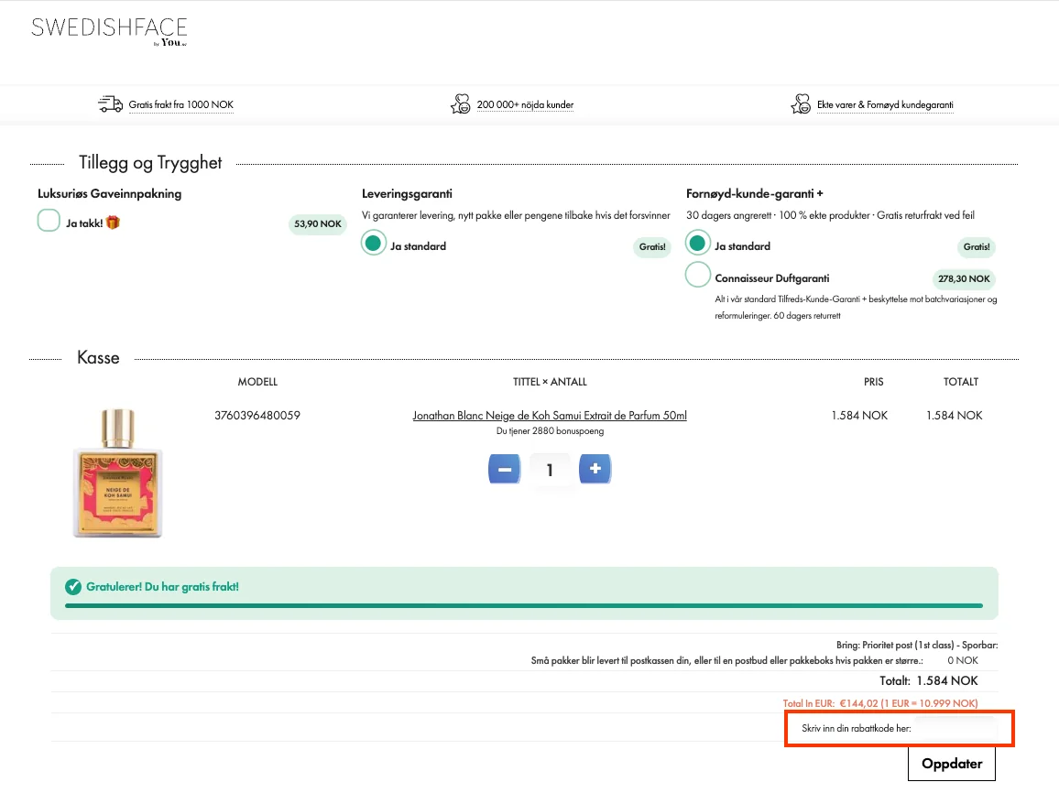Image resolution: width=1059 pixels, height=804 pixels.
Task: Open Ekte varer & Fornøyd kundegaranti link
Action: [x=886, y=104]
